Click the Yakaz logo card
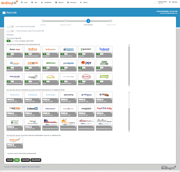Image resolution: width=180 pixels, height=172 pixels. pyautogui.click(x=104, y=77)
